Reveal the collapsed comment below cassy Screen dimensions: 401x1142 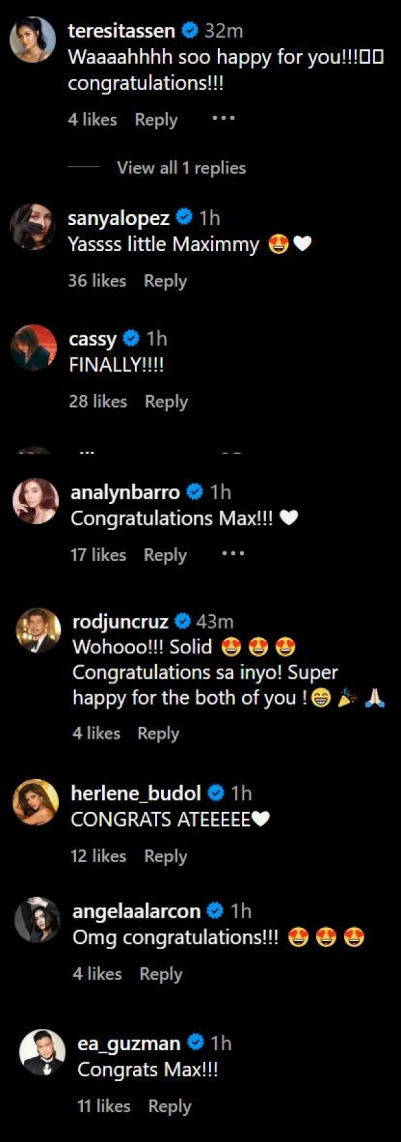[85, 451]
